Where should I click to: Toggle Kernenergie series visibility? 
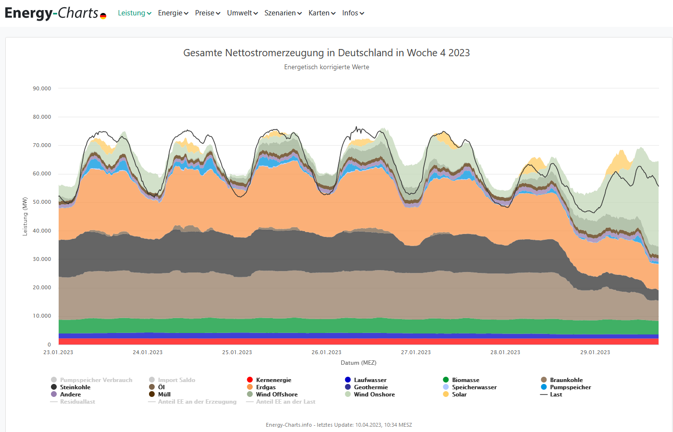(269, 380)
